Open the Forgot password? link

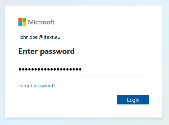pyautogui.click(x=37, y=86)
